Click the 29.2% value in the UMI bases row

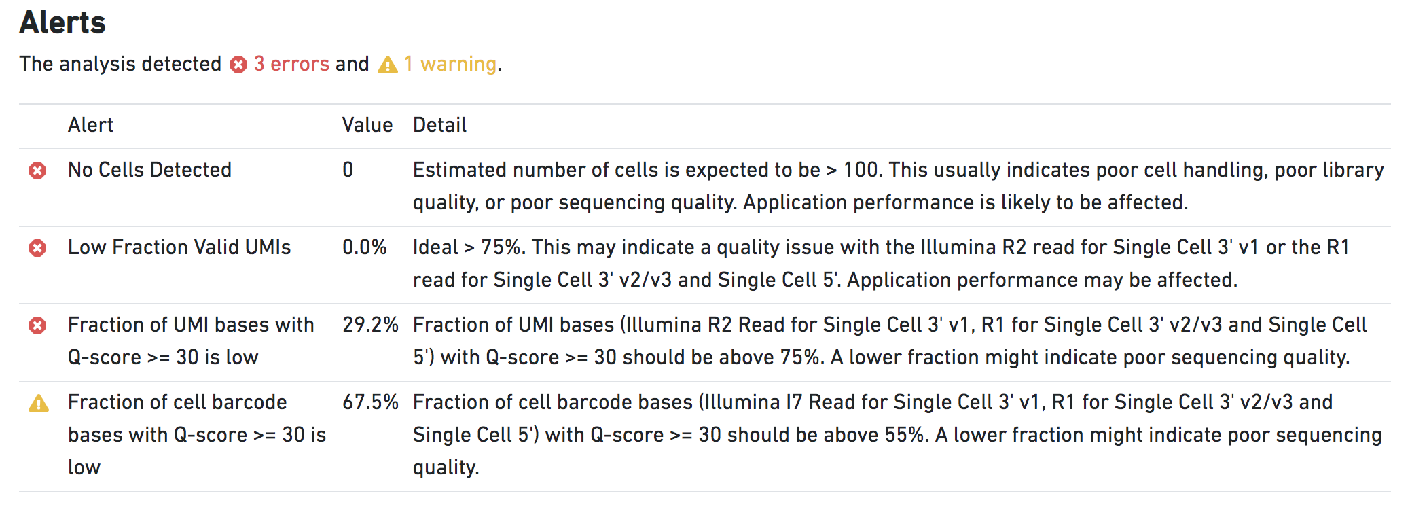click(x=370, y=325)
